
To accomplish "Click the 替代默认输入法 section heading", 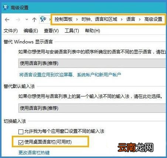I will click(19, 86).
